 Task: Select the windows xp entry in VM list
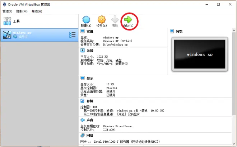(x=39, y=35)
